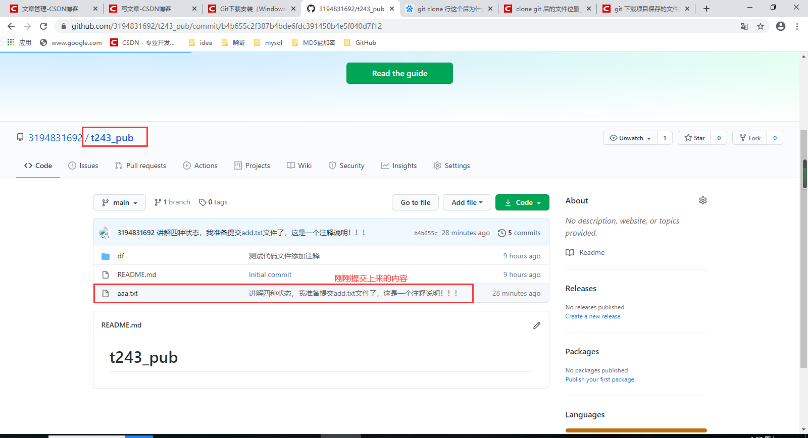This screenshot has width=808, height=438.
Task: Click the repository icon beside owner name
Action: [20, 137]
